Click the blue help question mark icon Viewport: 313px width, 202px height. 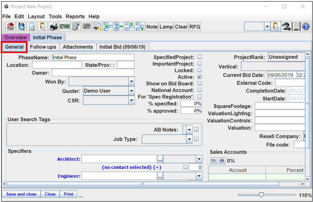click(x=306, y=26)
